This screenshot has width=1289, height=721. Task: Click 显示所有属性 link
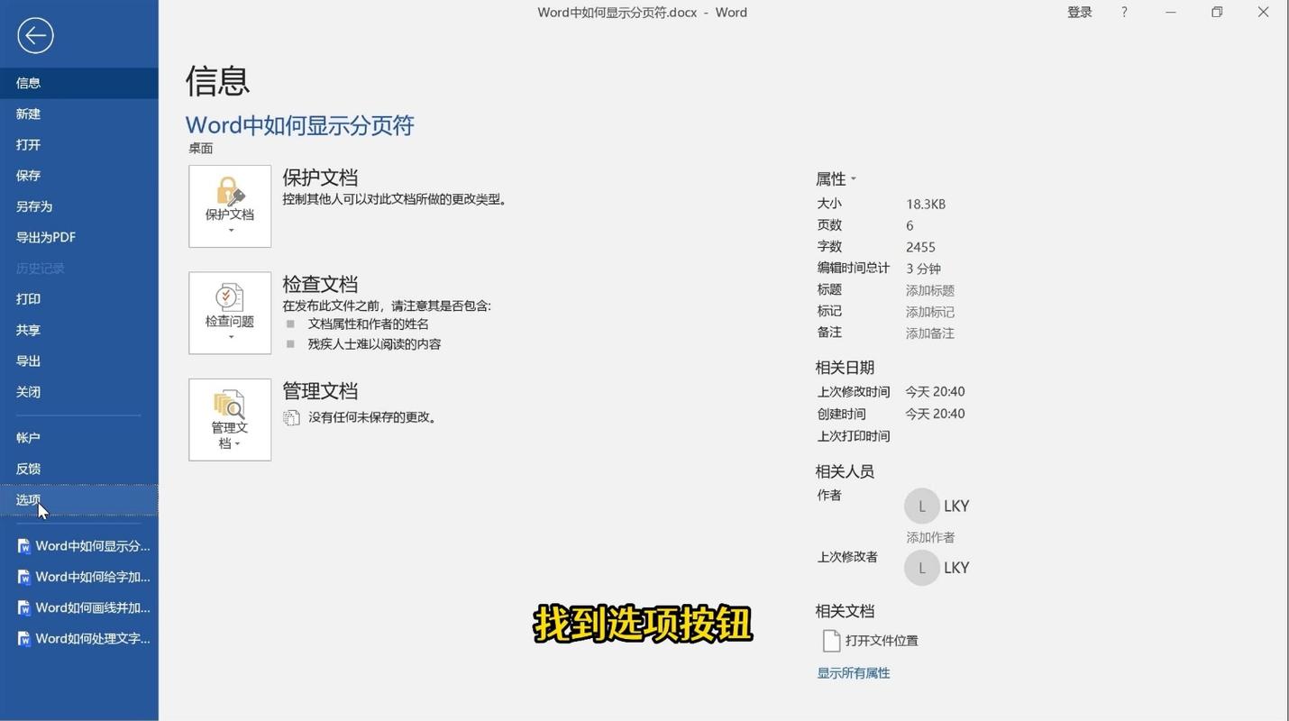[853, 673]
